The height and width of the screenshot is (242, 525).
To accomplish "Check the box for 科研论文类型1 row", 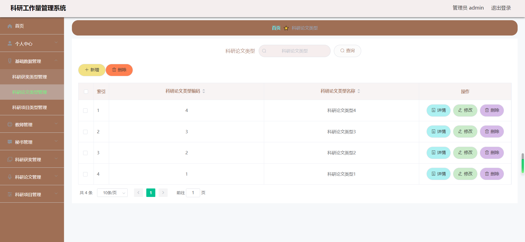I will tap(85, 174).
